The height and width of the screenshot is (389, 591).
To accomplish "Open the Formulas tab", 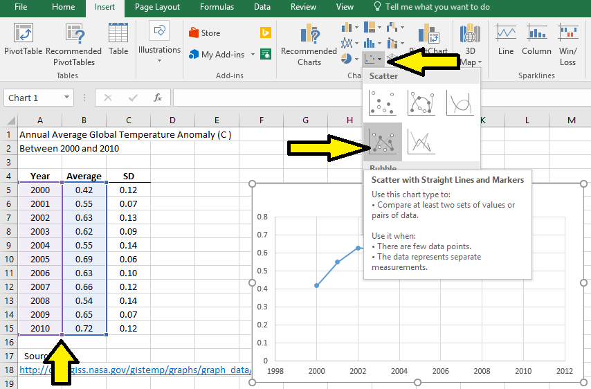I will coord(217,7).
